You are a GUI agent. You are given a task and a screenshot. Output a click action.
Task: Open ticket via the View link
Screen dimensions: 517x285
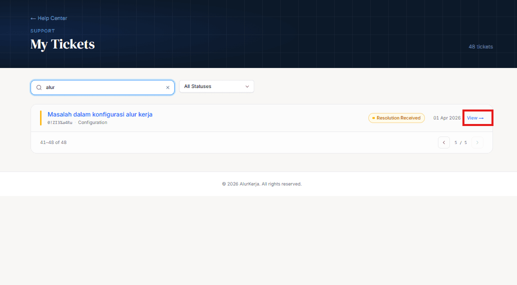[x=475, y=118]
